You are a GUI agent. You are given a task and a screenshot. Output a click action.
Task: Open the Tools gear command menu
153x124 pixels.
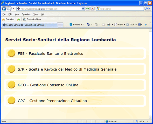point(131,24)
